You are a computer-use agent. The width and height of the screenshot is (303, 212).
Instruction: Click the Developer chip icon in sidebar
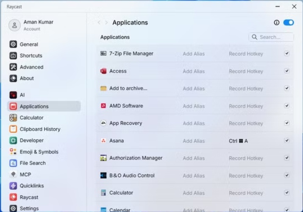coord(13,140)
